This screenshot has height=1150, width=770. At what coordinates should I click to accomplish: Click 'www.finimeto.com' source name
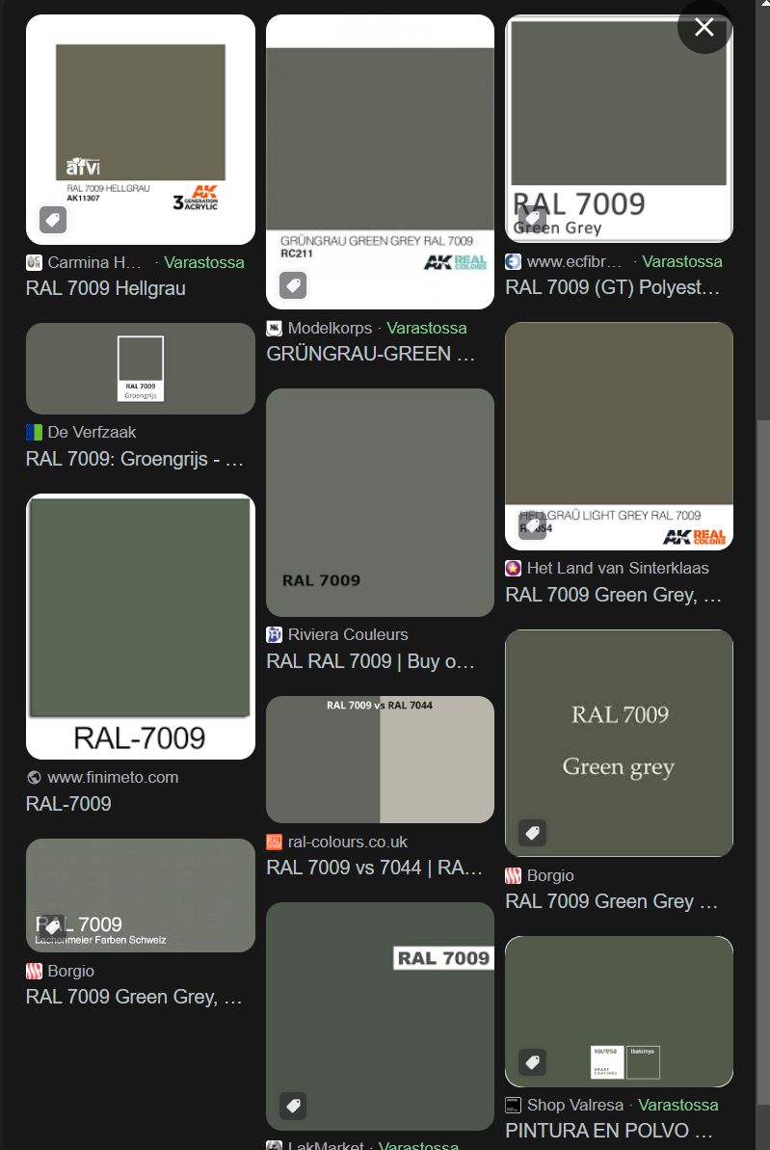click(113, 777)
